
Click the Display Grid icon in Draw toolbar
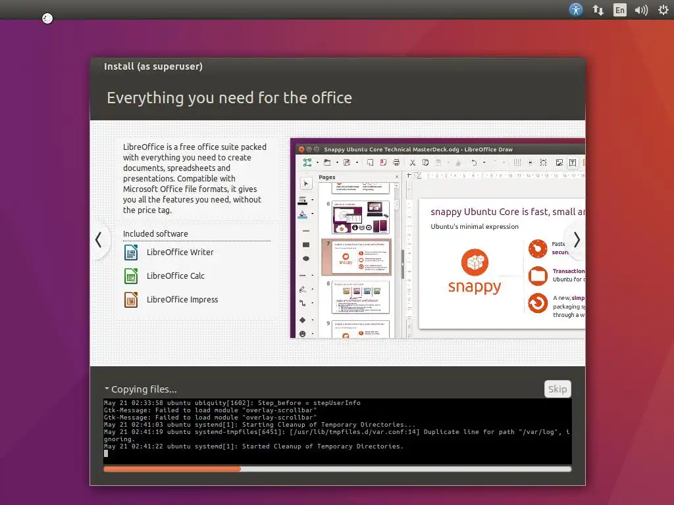pyautogui.click(x=517, y=162)
